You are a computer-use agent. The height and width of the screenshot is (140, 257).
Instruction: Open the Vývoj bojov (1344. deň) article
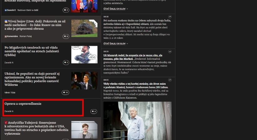pos(35,25)
